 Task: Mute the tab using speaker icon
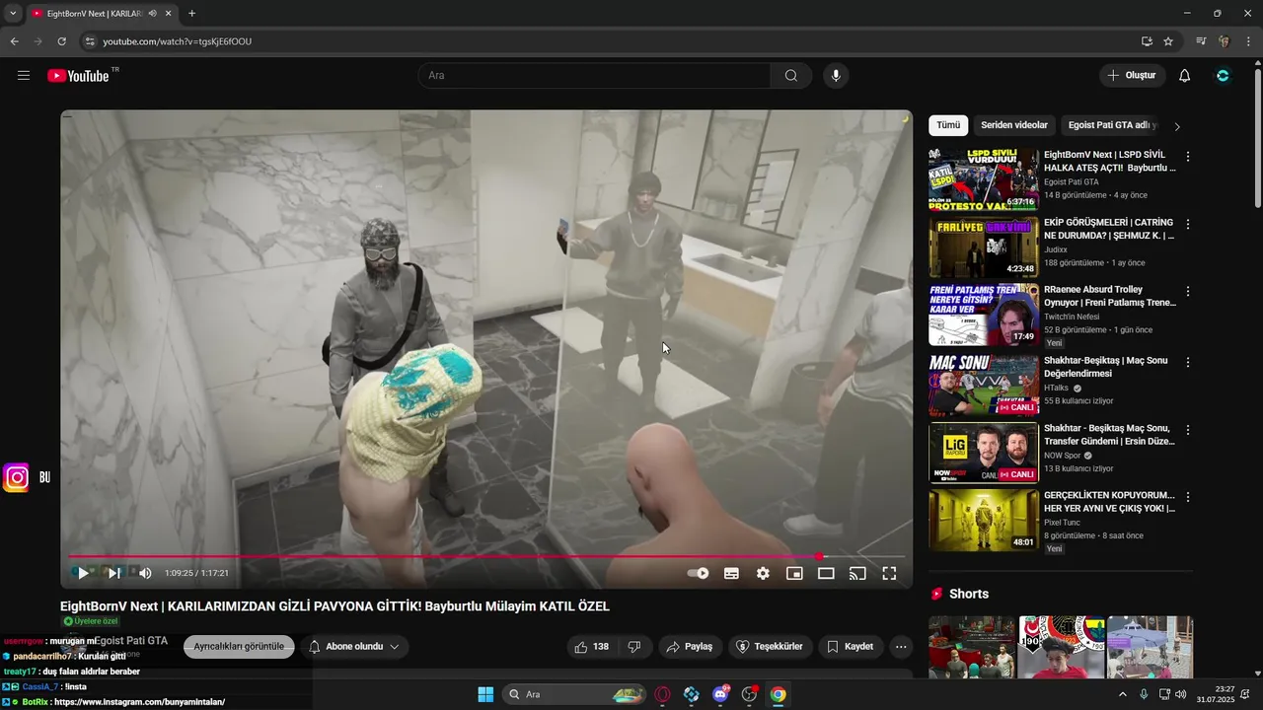tap(152, 14)
